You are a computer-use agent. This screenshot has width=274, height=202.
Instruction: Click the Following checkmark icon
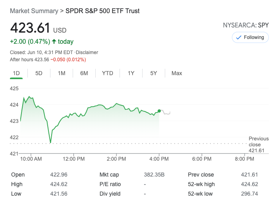coord(239,37)
